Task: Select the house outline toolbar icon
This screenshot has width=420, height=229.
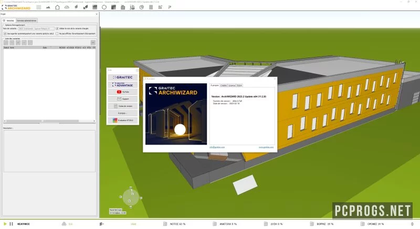Action: point(57,7)
